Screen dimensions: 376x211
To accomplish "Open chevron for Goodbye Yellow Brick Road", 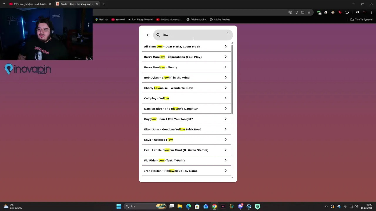I will tap(226, 129).
